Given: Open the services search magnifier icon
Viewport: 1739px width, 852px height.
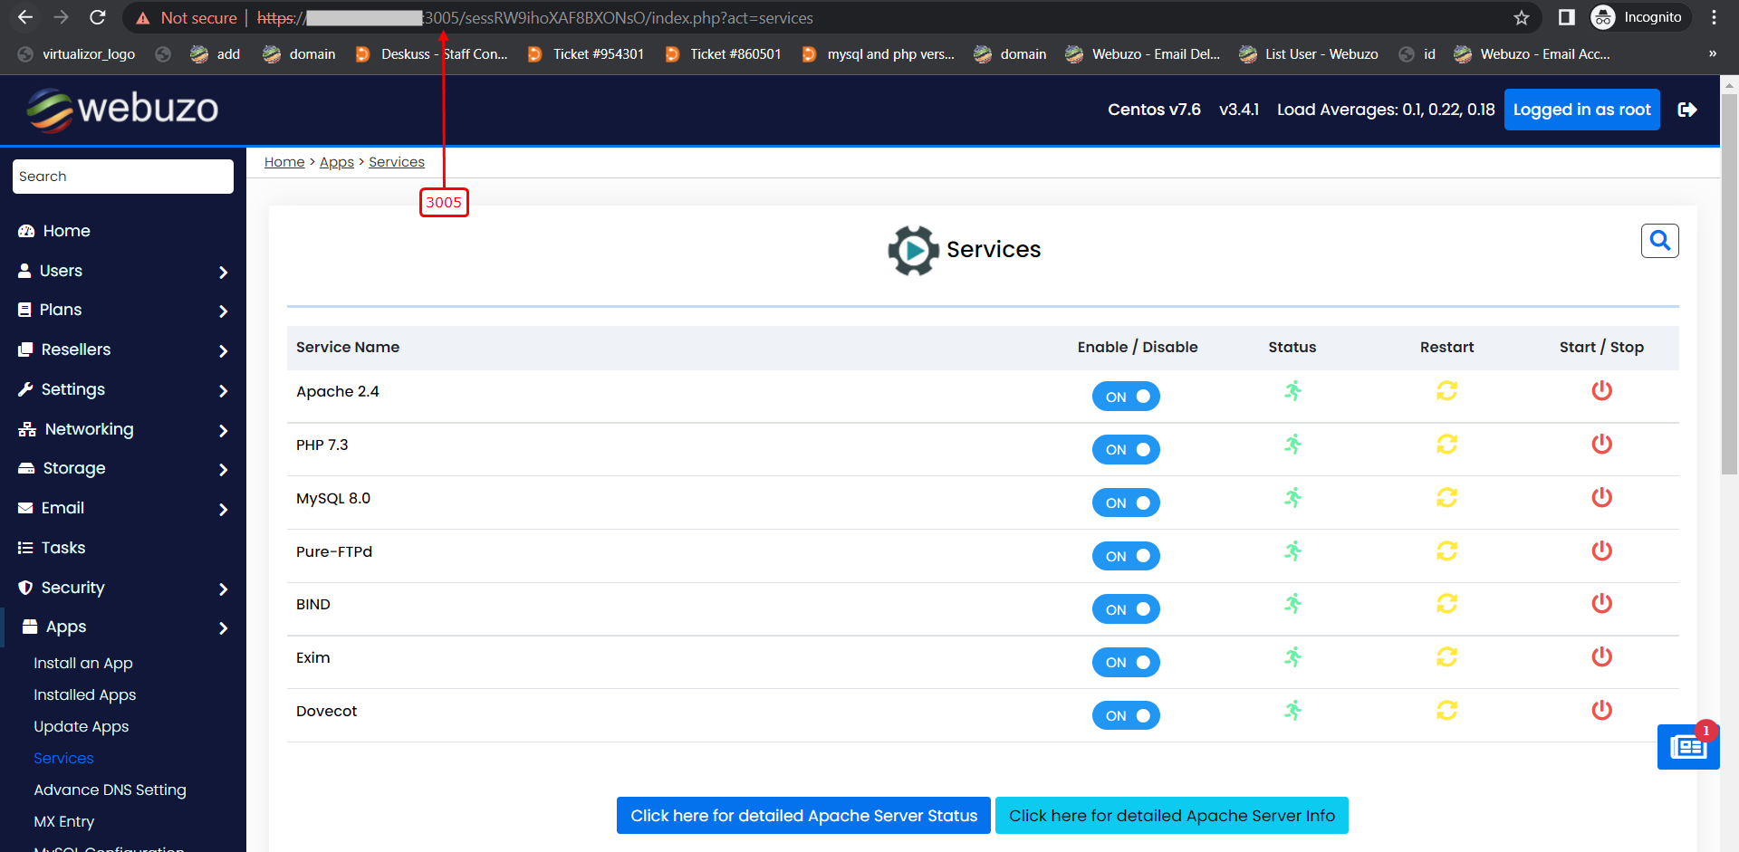Looking at the screenshot, I should pyautogui.click(x=1659, y=241).
